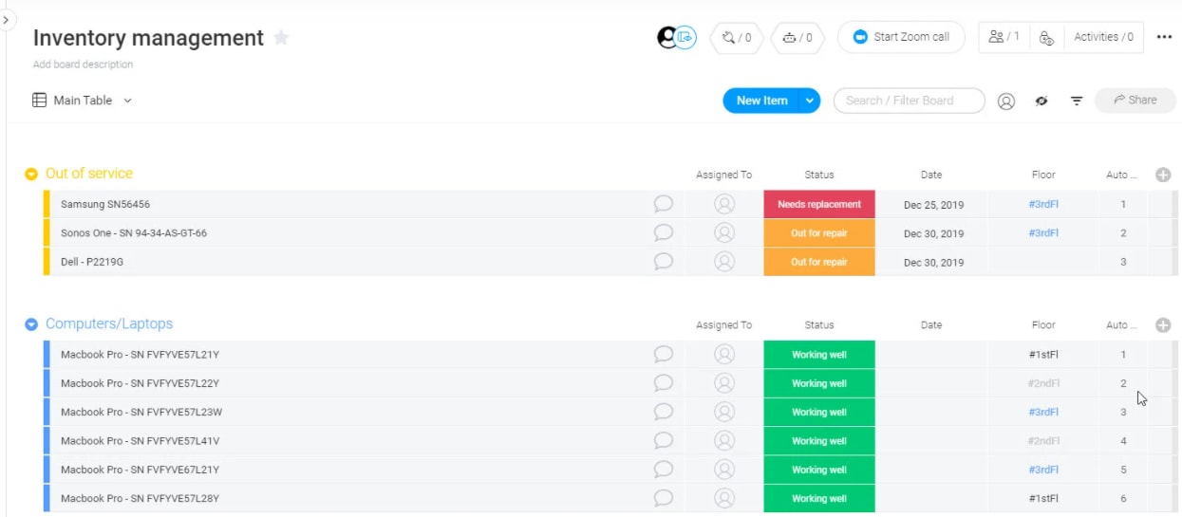Open item Macbook Pro - SN FVFYVE57L41V
Screen dimensions: 1182x517
pyautogui.click(x=141, y=441)
